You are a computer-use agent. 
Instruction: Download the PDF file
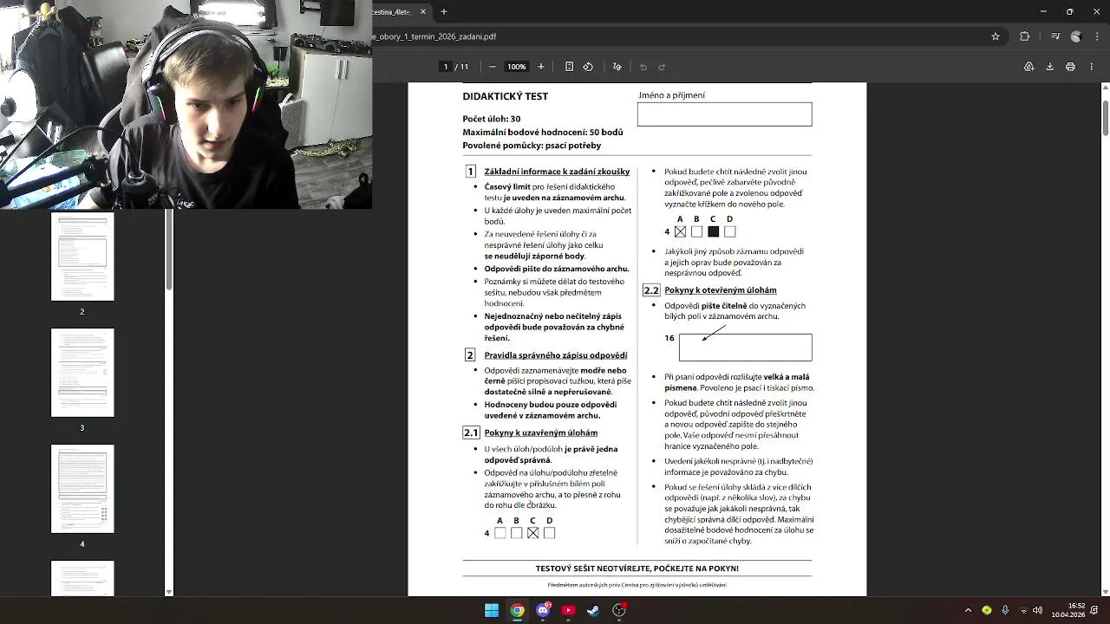(x=1049, y=67)
